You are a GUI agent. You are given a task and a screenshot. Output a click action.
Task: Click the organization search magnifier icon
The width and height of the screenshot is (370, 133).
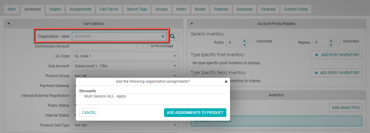(x=173, y=36)
